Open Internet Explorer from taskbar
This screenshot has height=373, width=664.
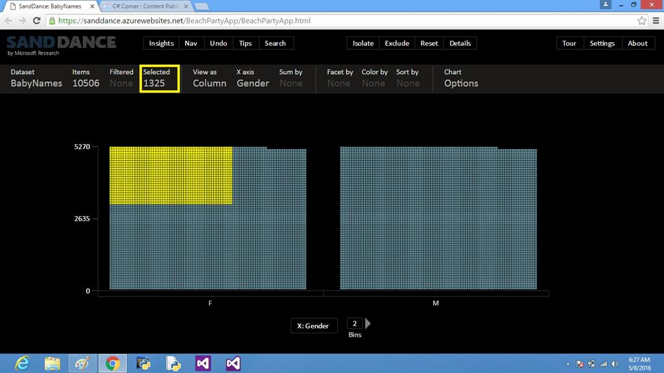pyautogui.click(x=23, y=363)
